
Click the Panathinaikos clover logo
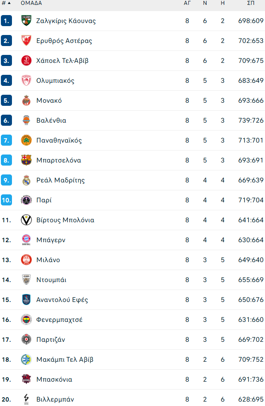26,140
